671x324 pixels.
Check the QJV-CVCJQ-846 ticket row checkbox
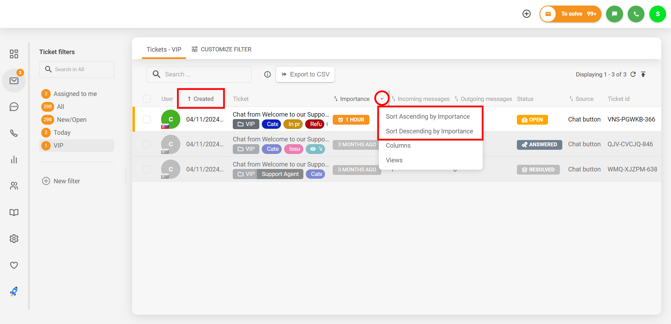pos(147,144)
